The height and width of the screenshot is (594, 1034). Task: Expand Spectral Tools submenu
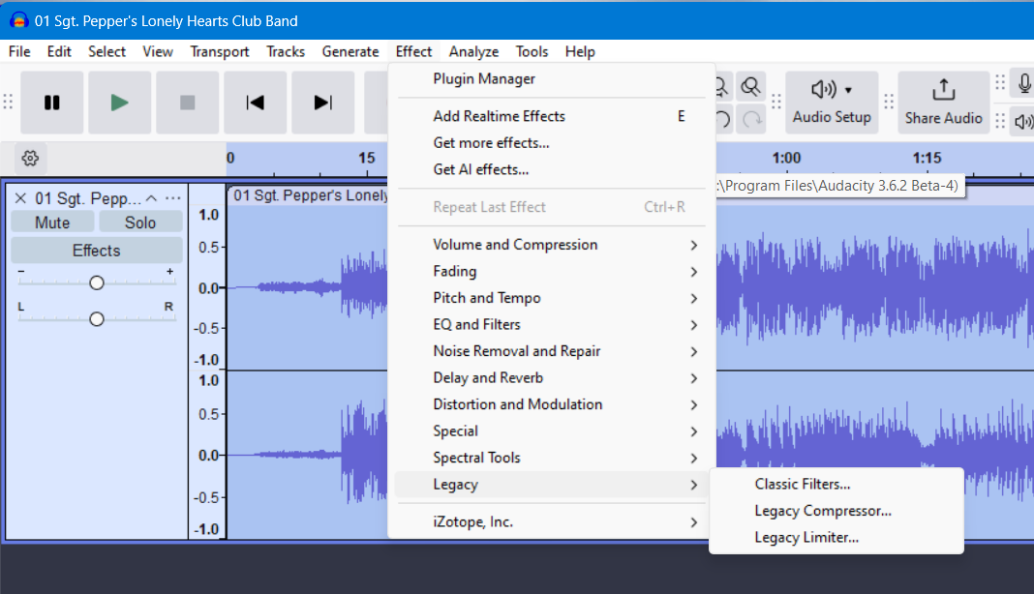[551, 458]
